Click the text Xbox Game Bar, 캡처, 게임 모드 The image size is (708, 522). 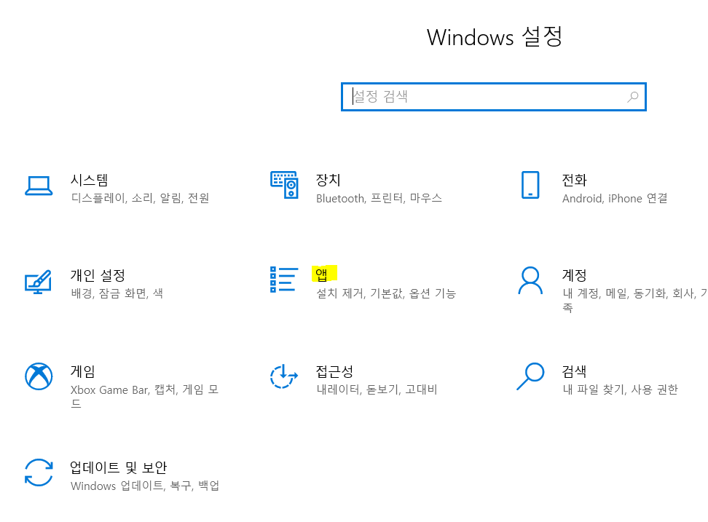point(144,396)
